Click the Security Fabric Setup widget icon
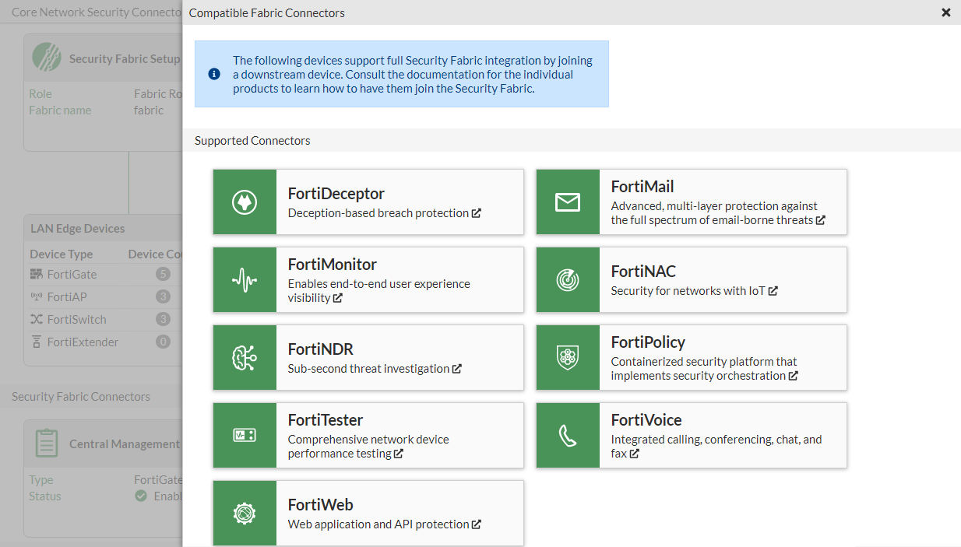This screenshot has height=547, width=961. coord(47,57)
